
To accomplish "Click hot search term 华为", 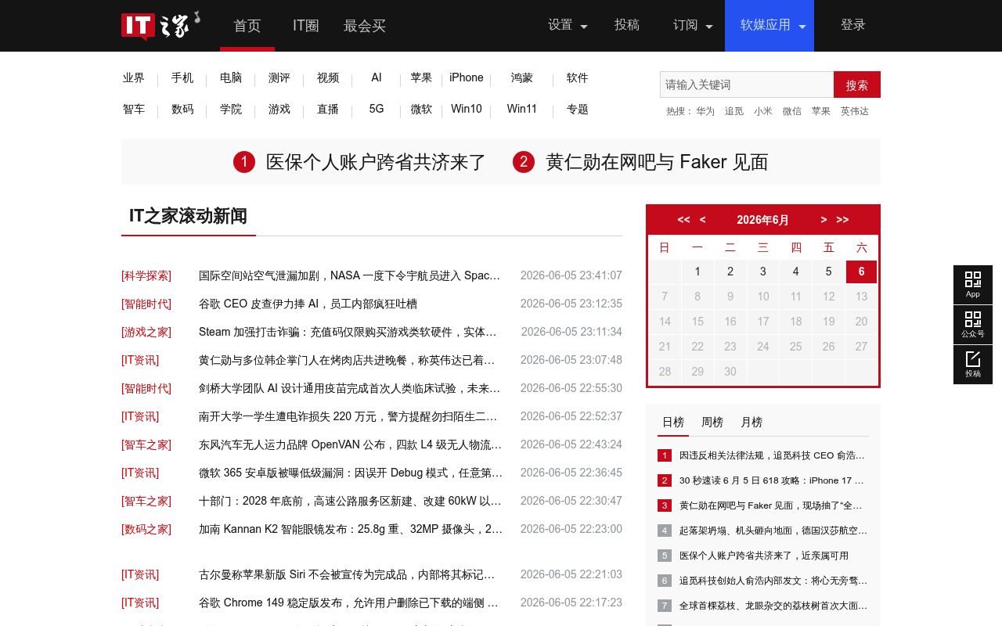I will pos(705,111).
